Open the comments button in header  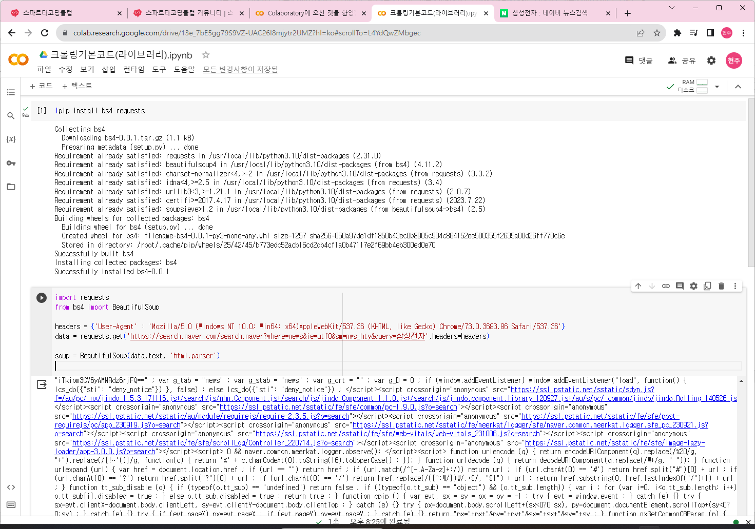pos(638,60)
